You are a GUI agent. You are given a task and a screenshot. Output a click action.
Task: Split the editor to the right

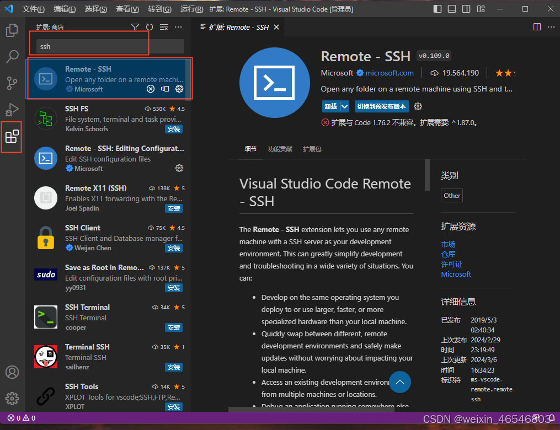[537, 27]
